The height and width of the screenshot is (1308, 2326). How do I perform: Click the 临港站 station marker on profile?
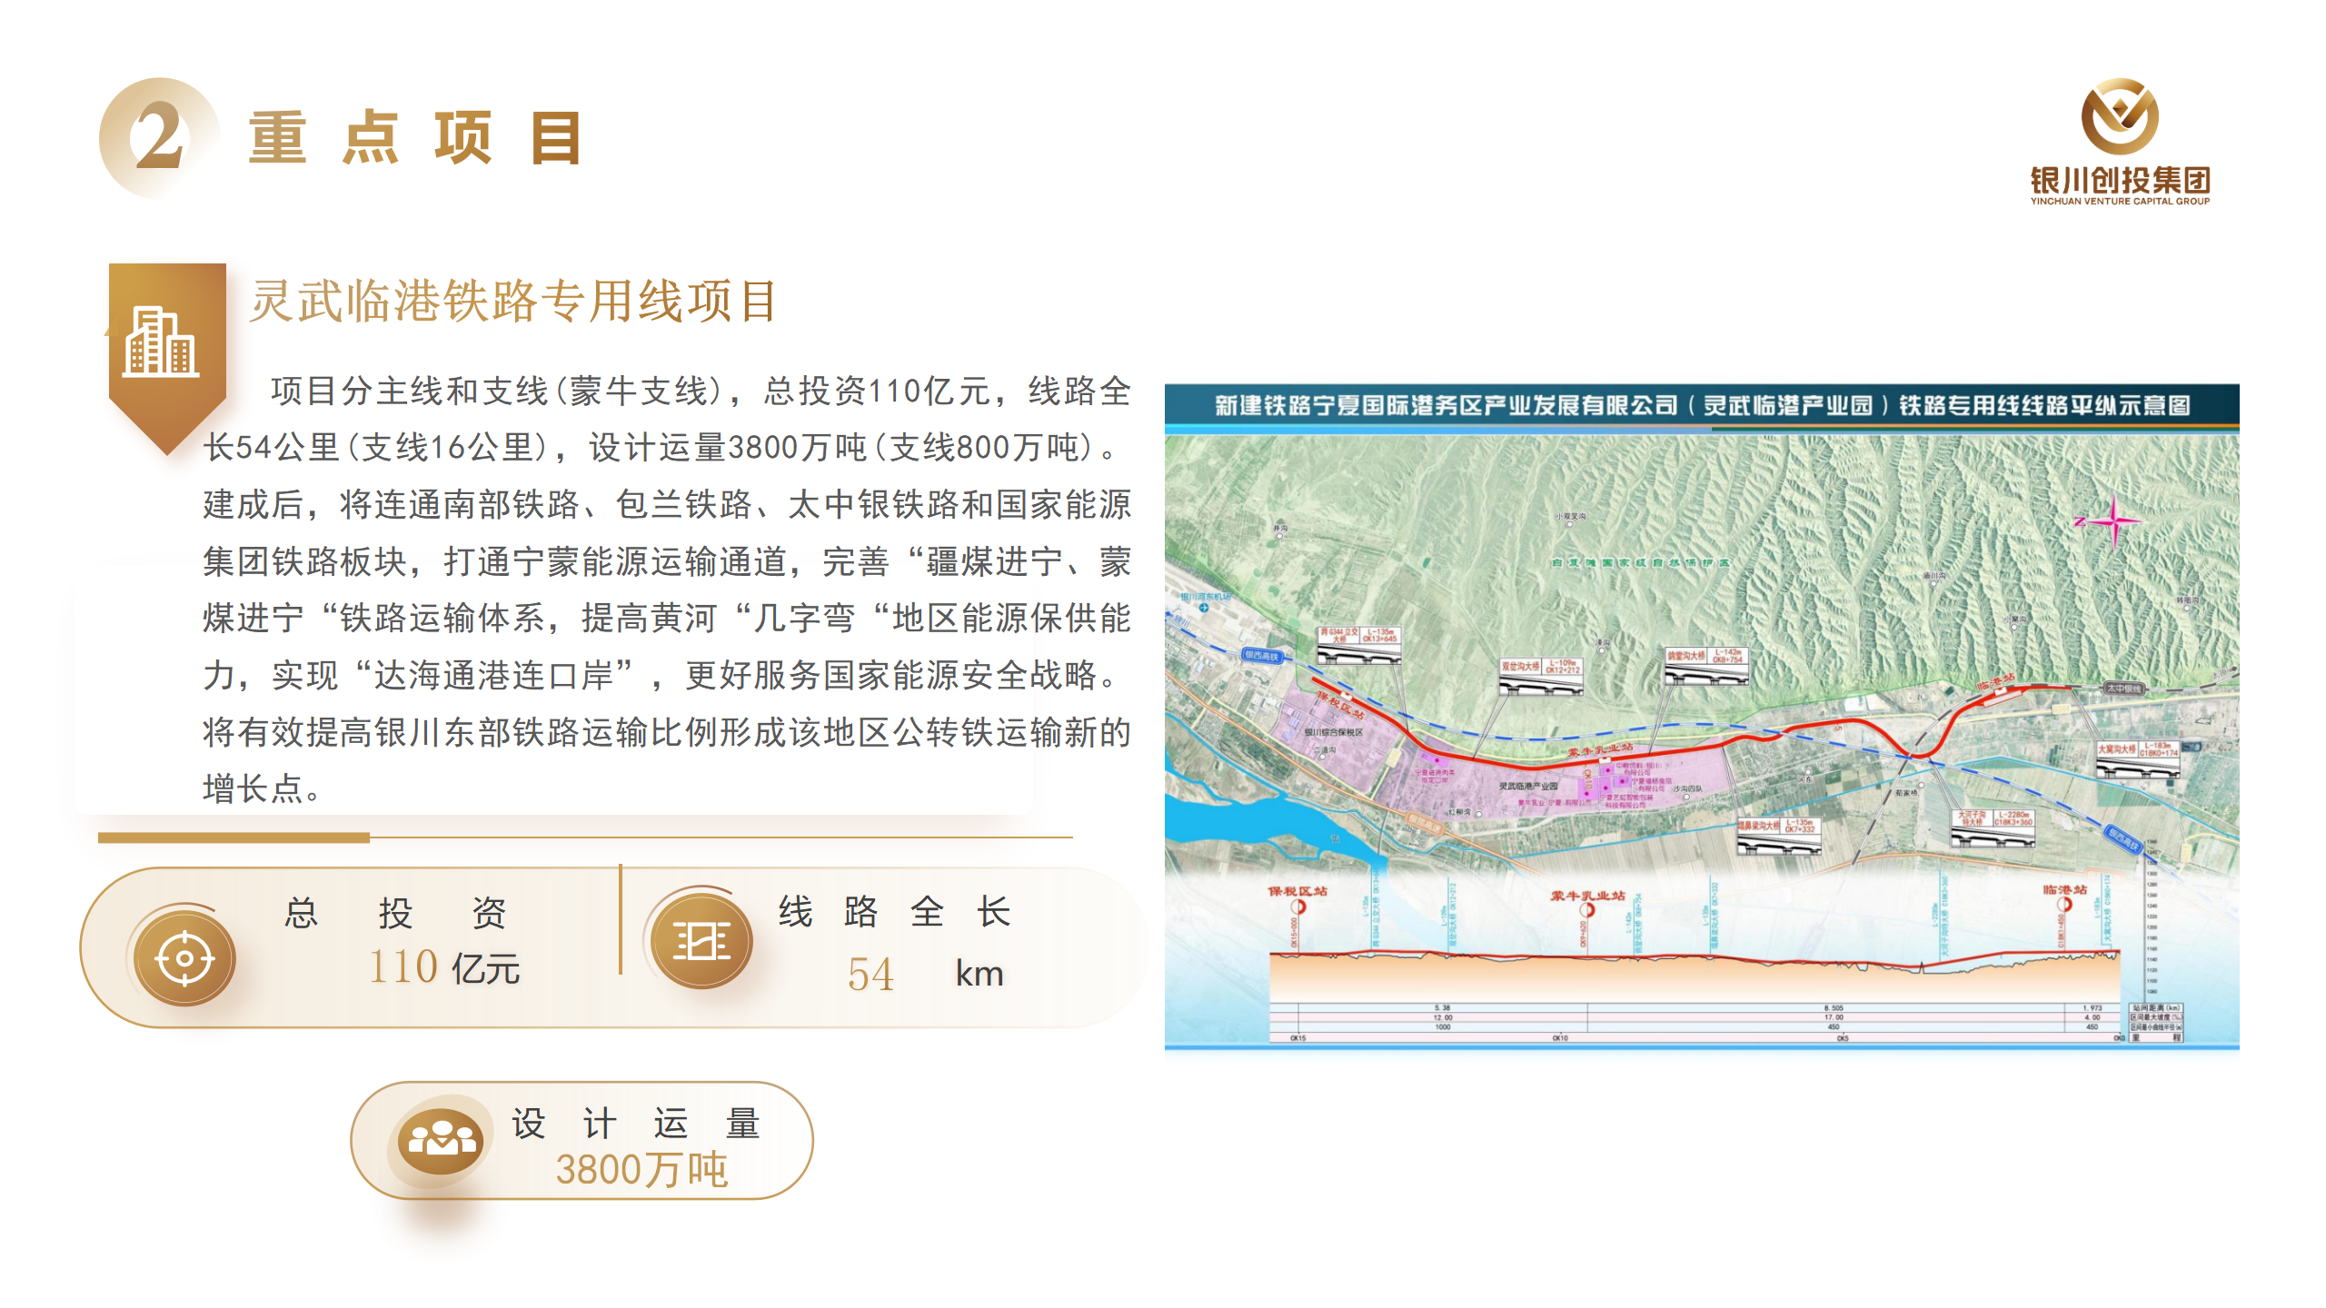(x=2064, y=904)
